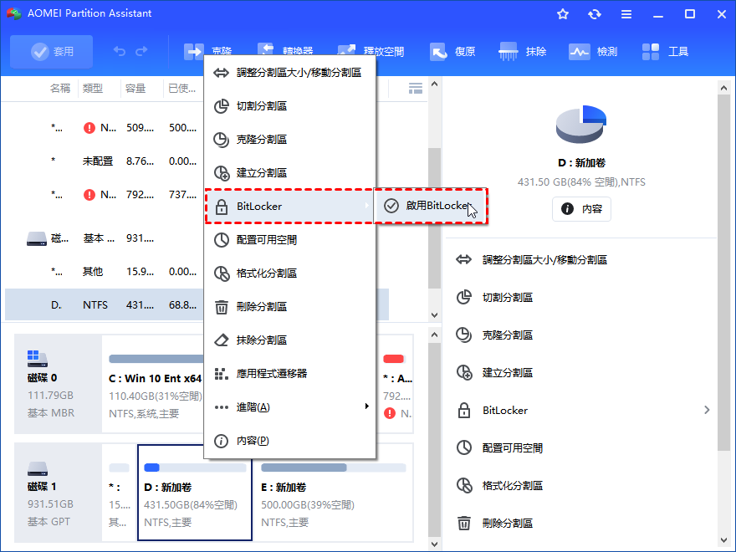Choose Split Partition (切割分割區) in context menu
The width and height of the screenshot is (736, 552).
[x=289, y=106]
